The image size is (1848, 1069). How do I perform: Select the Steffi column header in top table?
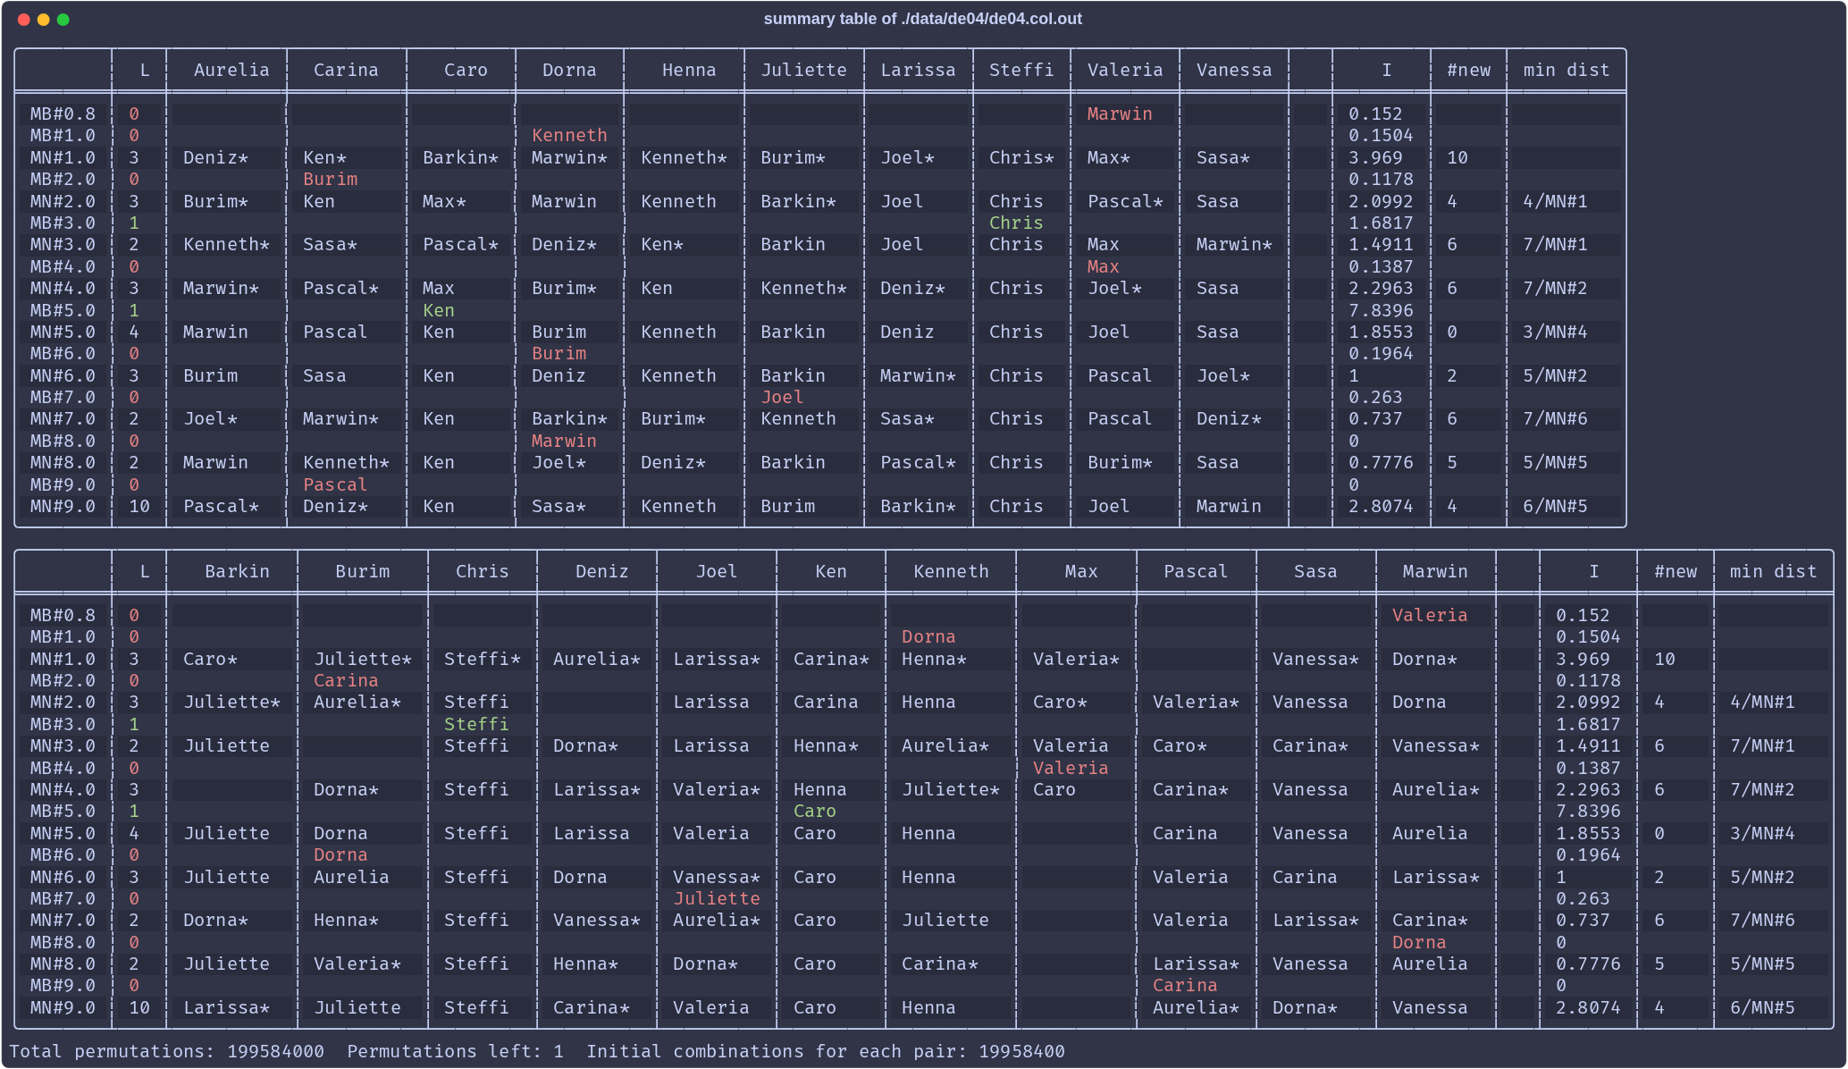click(x=1021, y=70)
